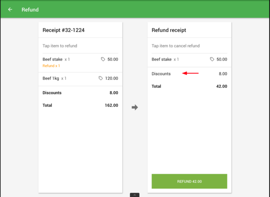Click the tag icon in the Refund receipt panel

tap(212, 59)
